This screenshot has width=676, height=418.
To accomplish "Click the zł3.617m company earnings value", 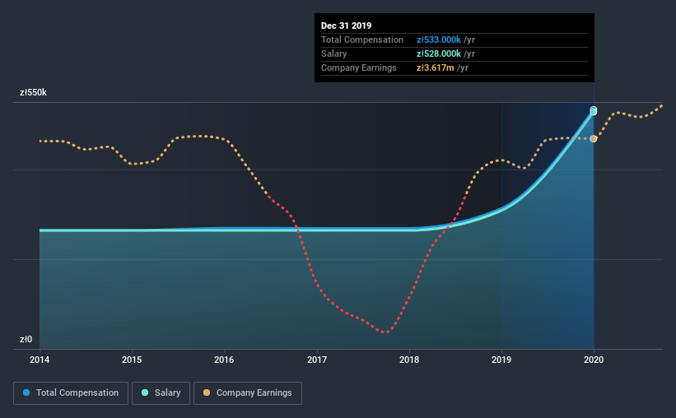I will pos(435,67).
